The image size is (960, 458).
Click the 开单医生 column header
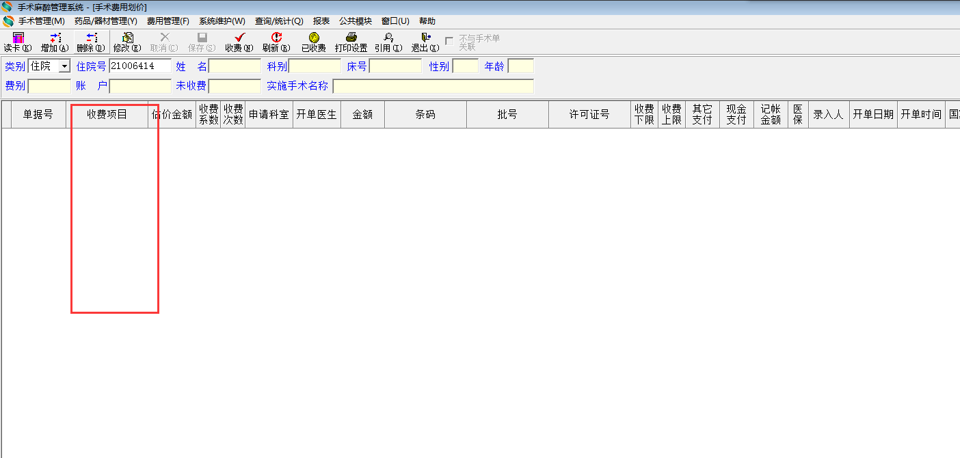pyautogui.click(x=317, y=114)
